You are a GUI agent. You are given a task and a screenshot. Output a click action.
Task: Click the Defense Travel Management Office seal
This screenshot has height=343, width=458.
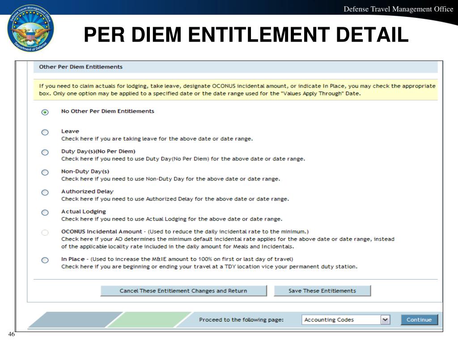click(31, 28)
